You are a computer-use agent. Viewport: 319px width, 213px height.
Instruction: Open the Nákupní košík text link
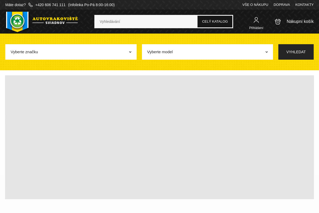click(x=300, y=22)
